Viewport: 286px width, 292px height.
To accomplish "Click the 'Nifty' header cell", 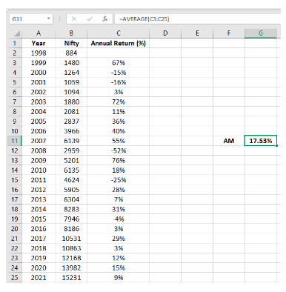I will click(x=71, y=43).
